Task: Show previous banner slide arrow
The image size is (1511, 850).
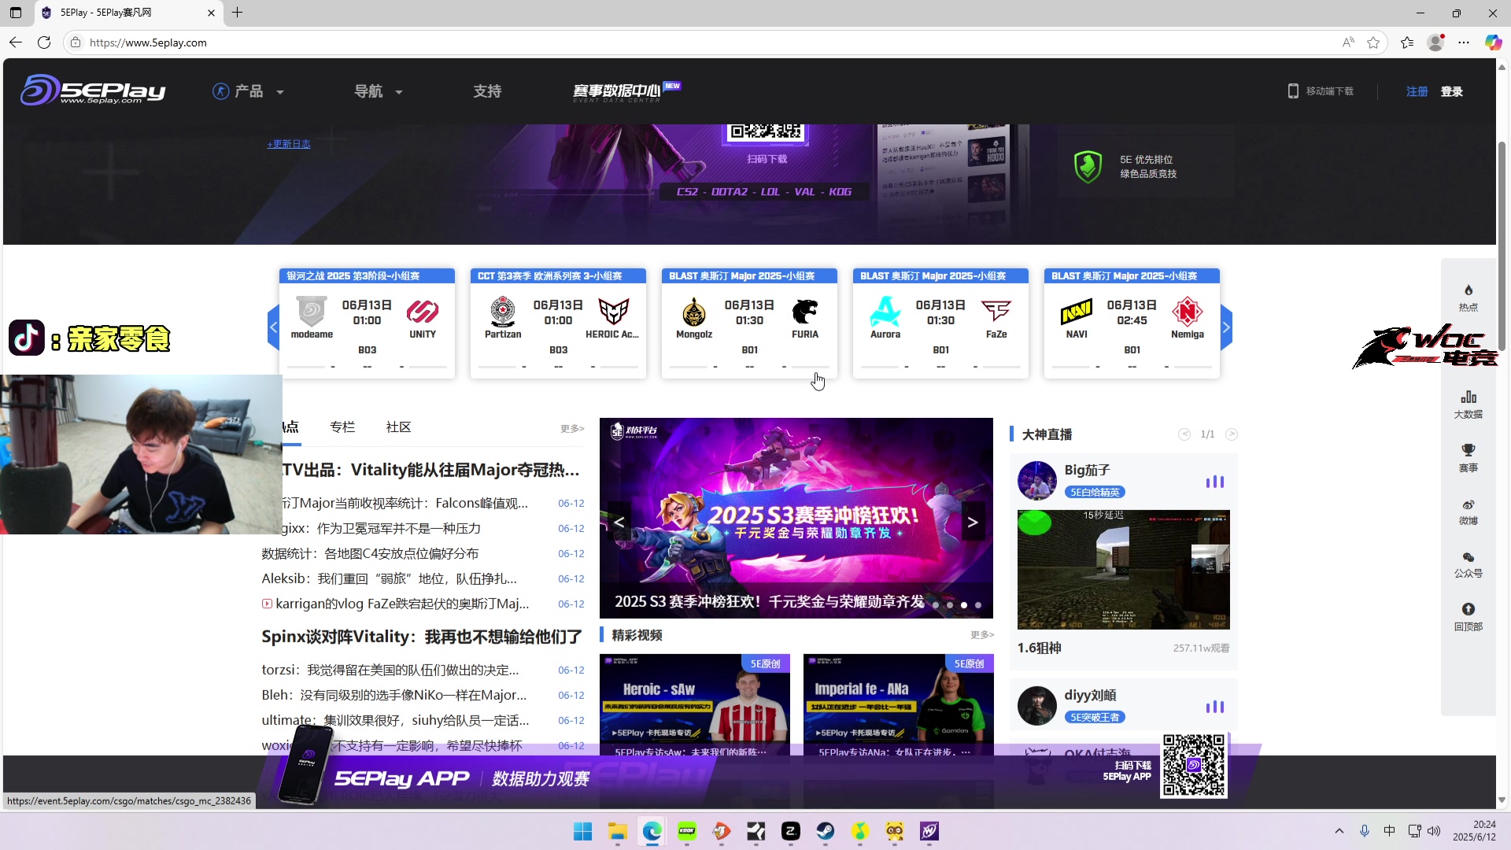Action: point(619,522)
